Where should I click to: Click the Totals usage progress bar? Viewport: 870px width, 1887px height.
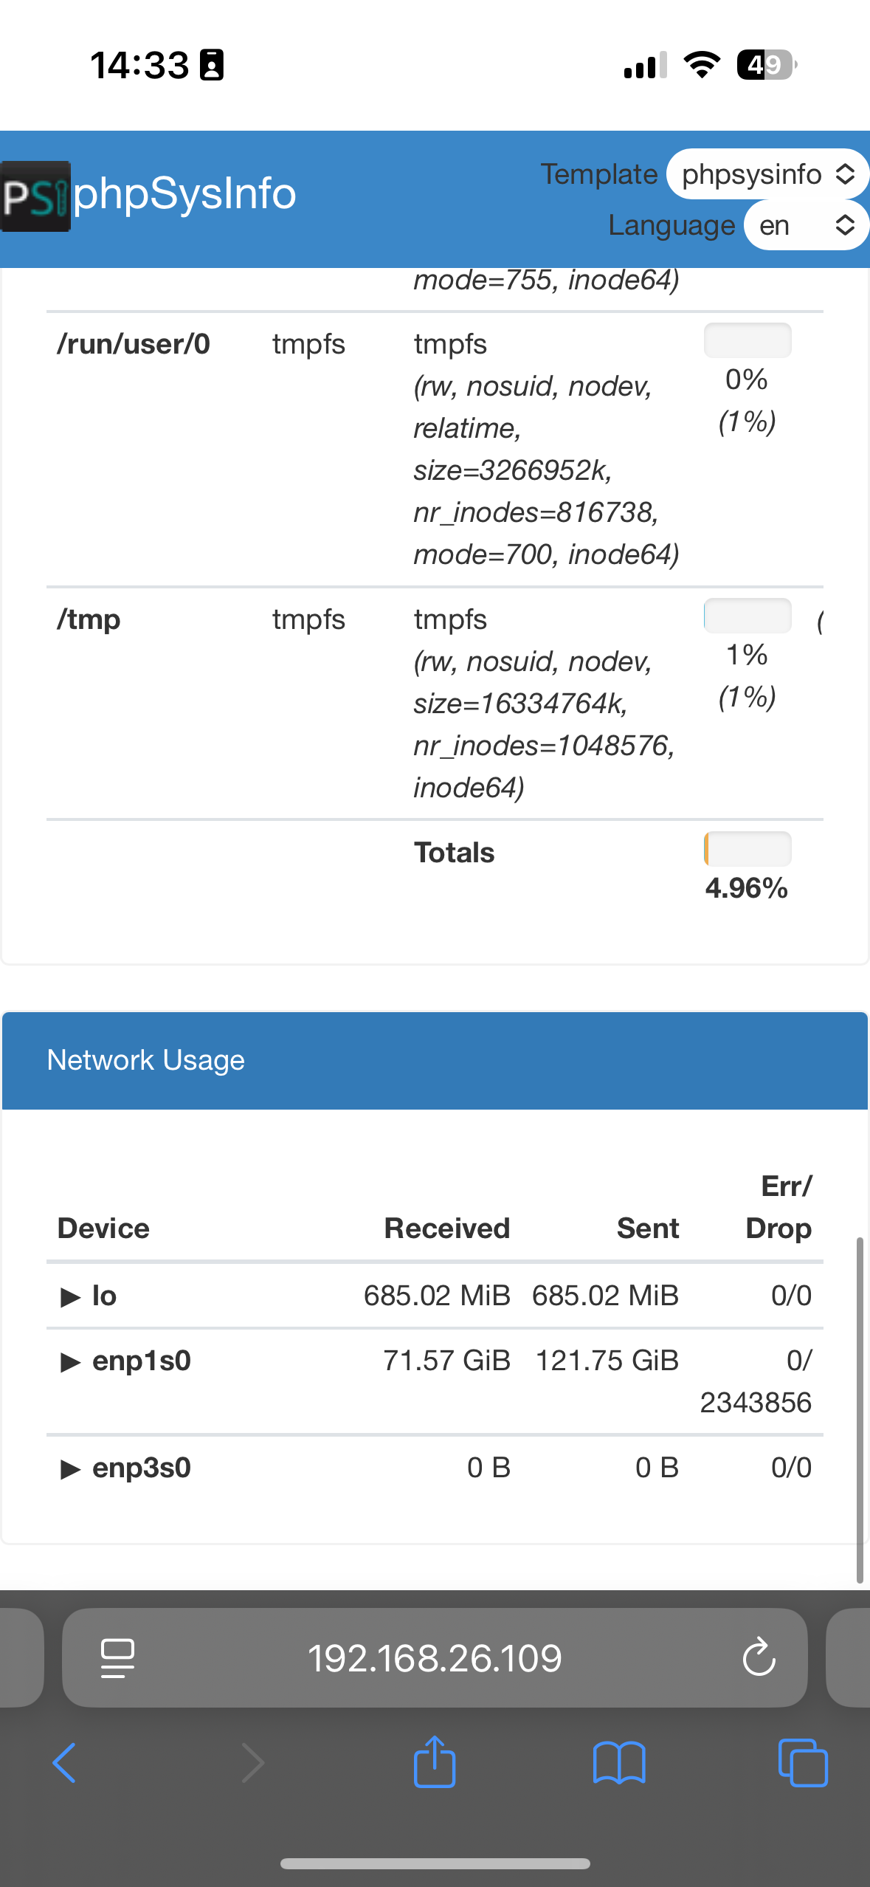(x=748, y=849)
